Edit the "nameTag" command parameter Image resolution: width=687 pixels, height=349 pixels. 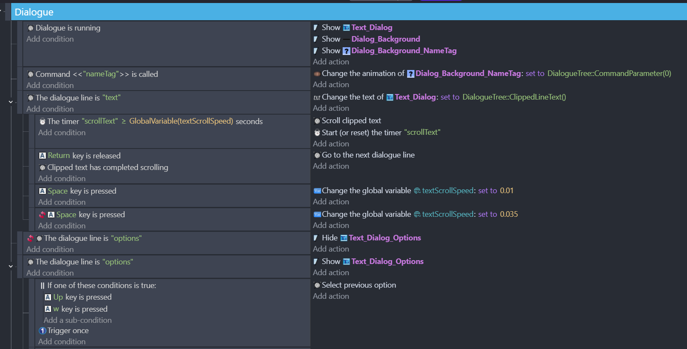point(101,74)
